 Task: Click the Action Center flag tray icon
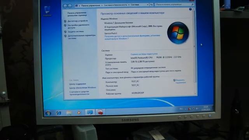(189, 109)
